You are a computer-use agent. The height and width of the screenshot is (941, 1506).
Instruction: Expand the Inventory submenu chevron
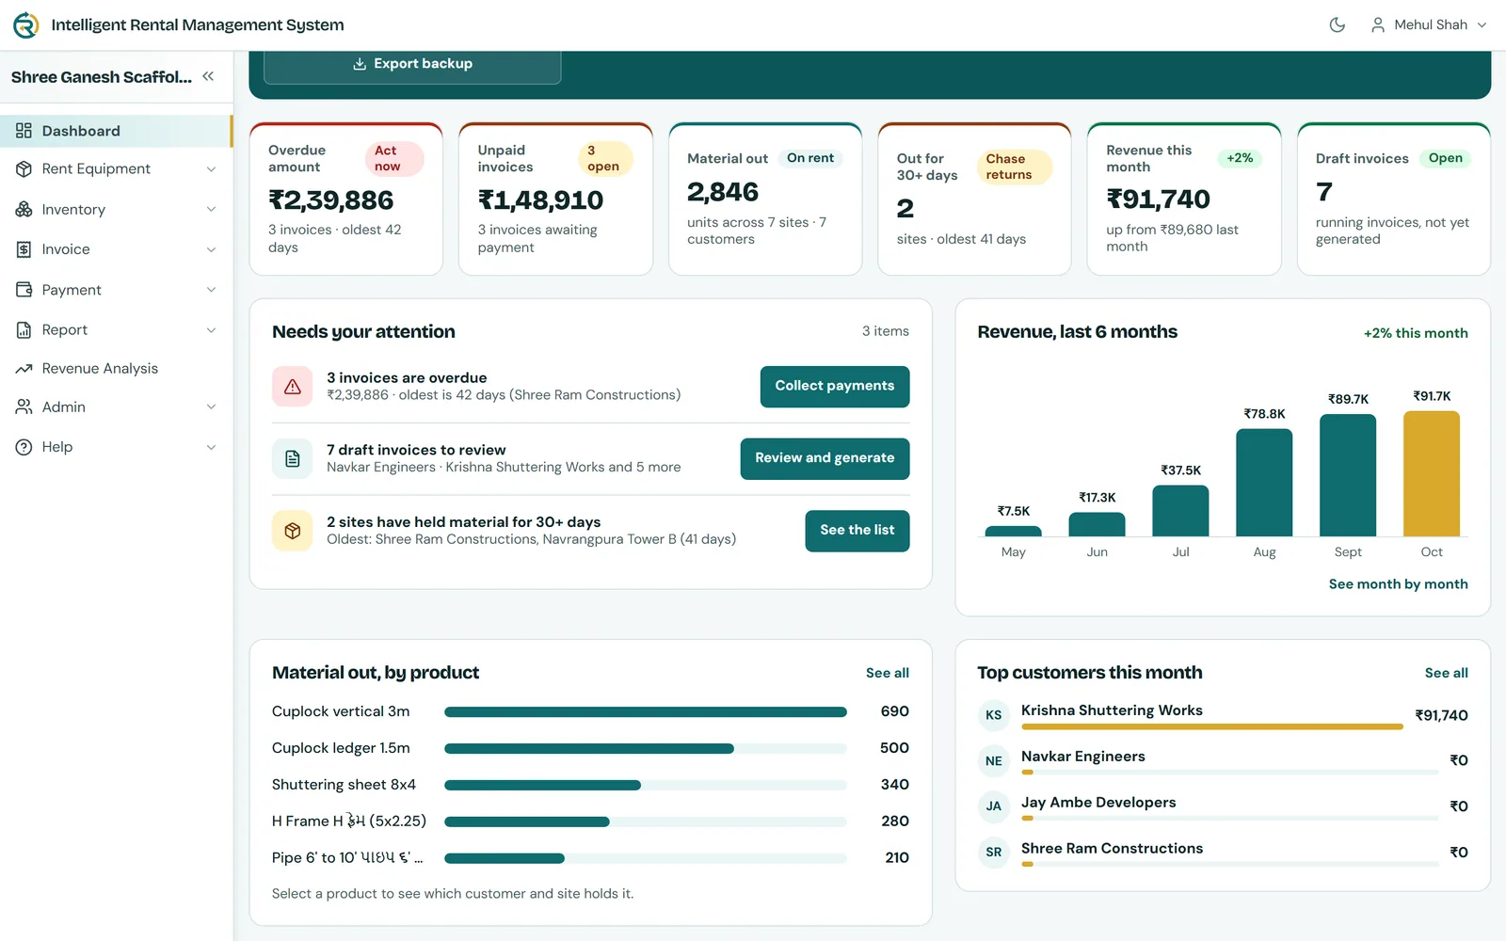pos(211,209)
